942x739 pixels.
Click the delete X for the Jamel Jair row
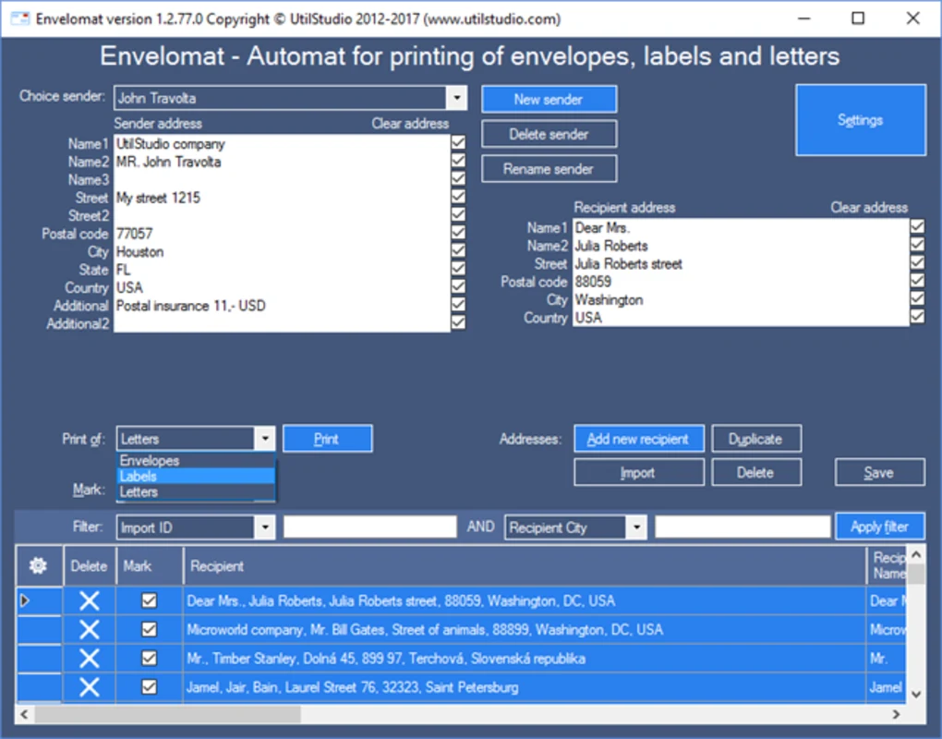[x=89, y=687]
